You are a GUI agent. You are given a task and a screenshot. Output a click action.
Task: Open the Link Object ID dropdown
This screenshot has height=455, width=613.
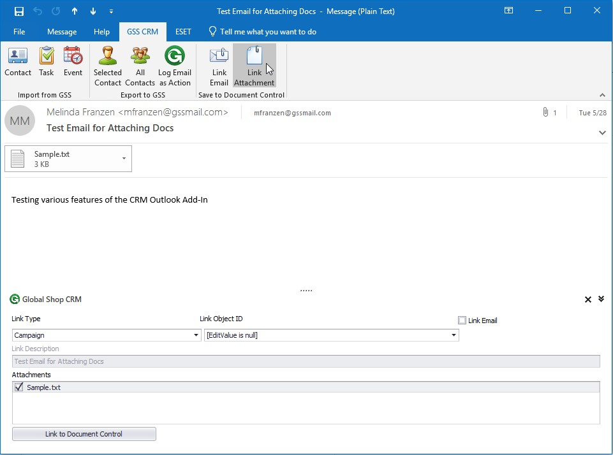click(x=454, y=335)
